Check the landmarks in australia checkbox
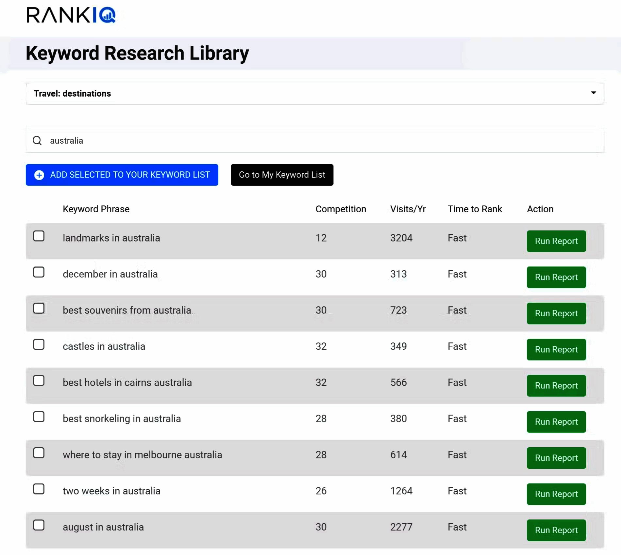The image size is (621, 555). pyautogui.click(x=39, y=236)
